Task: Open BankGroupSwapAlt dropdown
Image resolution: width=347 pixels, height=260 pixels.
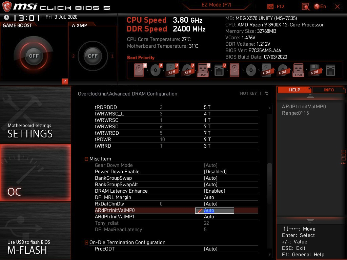Action: pyautogui.click(x=211, y=185)
